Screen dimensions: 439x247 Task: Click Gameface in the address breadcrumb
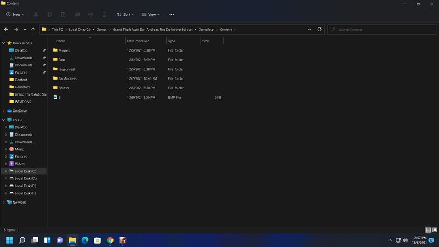tap(206, 30)
